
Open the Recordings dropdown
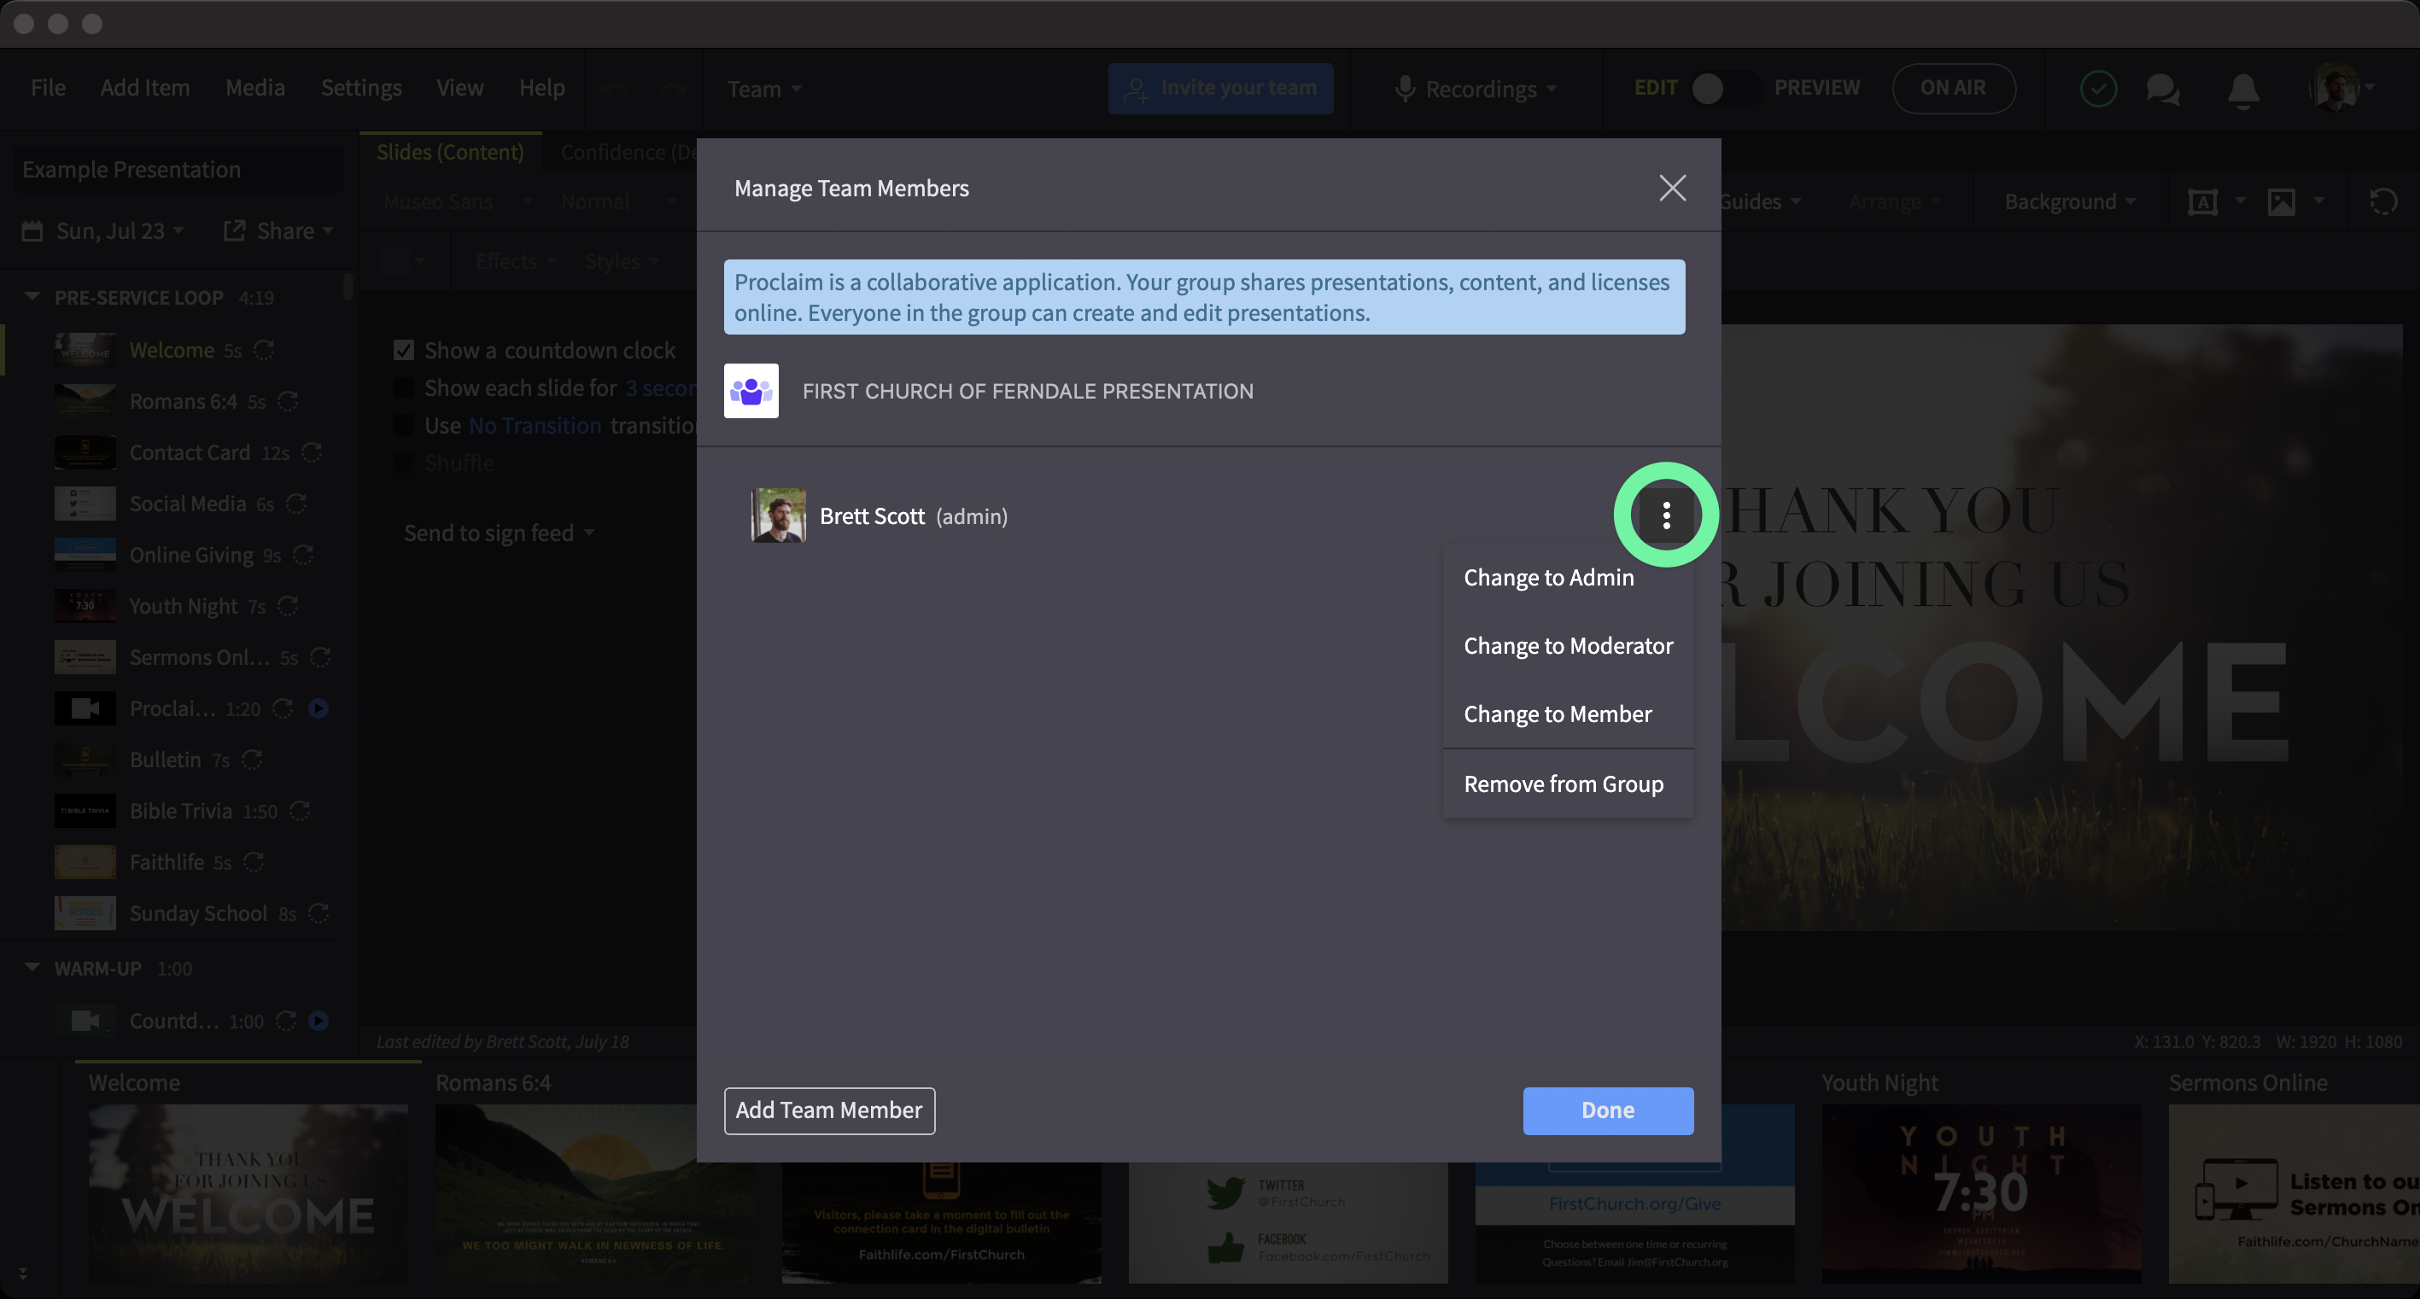point(1476,90)
